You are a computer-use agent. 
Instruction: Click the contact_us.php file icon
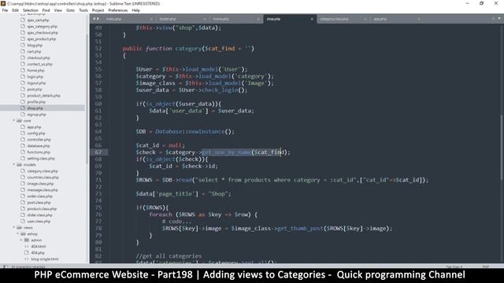23,64
